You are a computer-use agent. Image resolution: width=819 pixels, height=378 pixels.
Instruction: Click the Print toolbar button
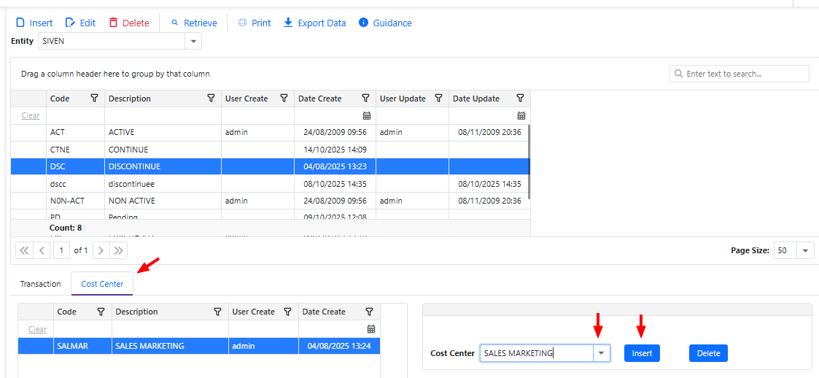coord(255,23)
